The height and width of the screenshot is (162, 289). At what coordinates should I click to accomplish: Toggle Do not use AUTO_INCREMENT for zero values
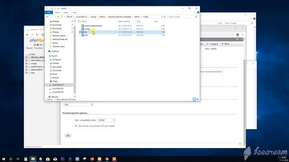point(76,126)
